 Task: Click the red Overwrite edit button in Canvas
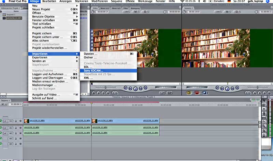pos(196,92)
